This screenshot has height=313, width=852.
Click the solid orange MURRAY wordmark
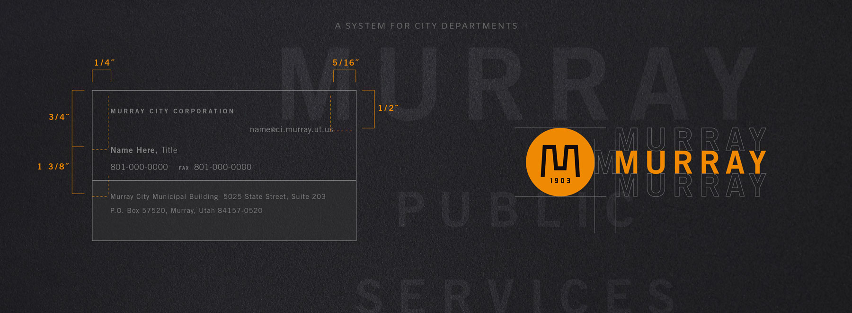coord(691,162)
